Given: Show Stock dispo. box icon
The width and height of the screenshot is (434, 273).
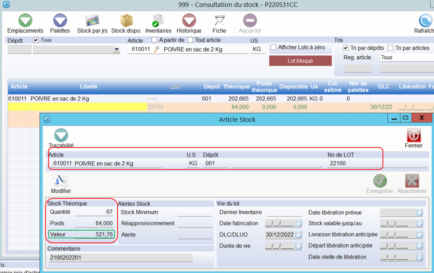Looking at the screenshot, I should click(126, 21).
